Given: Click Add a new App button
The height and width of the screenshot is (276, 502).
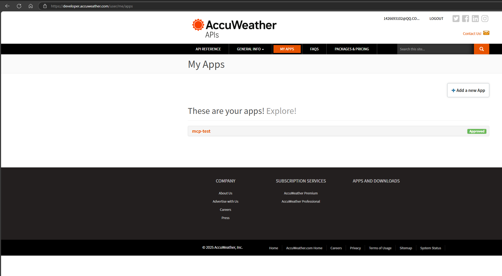Looking at the screenshot, I should click(x=468, y=90).
